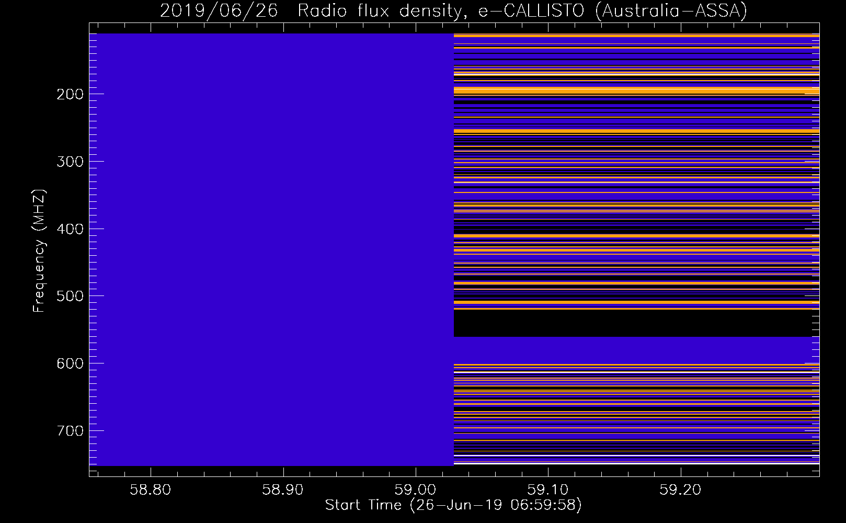Select the 200 frequency tick label
Screen dimensions: 846x523
(70, 94)
